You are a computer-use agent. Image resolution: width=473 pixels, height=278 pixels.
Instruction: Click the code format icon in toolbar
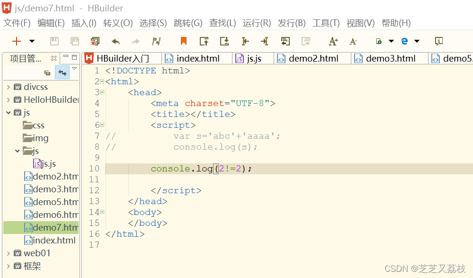pyautogui.click(x=156, y=41)
